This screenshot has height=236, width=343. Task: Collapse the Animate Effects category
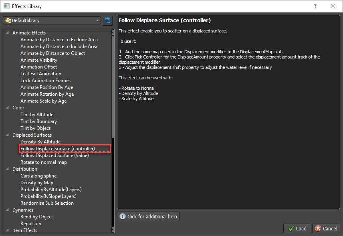pos(7,33)
